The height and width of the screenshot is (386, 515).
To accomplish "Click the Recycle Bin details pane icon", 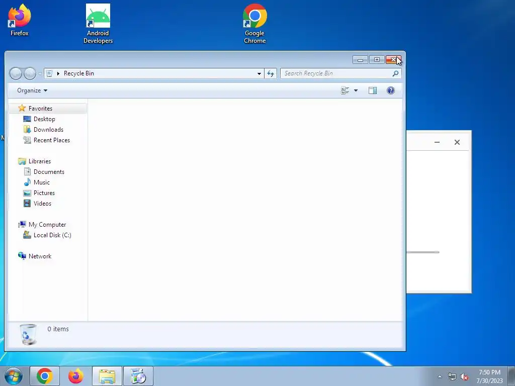I will click(28, 334).
